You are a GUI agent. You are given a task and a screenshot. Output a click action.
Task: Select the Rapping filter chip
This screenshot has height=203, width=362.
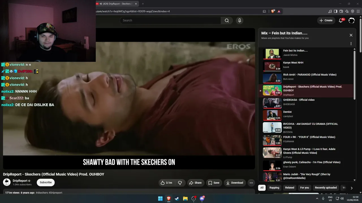(x=274, y=187)
